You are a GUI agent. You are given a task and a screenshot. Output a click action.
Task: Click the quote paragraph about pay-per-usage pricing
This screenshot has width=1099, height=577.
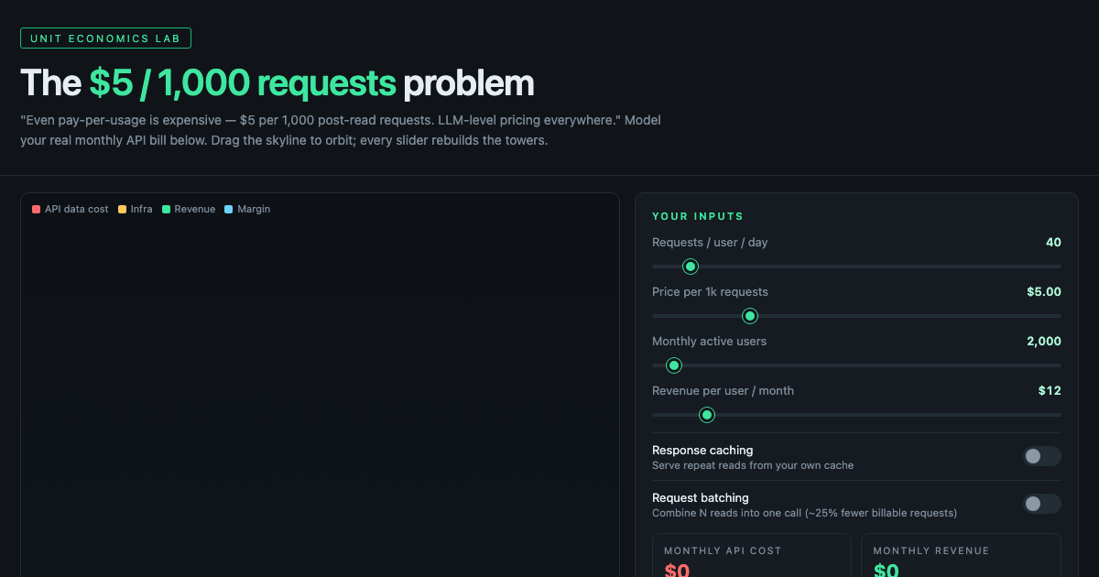[341, 131]
